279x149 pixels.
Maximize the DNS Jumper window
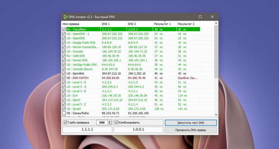coord(200,17)
